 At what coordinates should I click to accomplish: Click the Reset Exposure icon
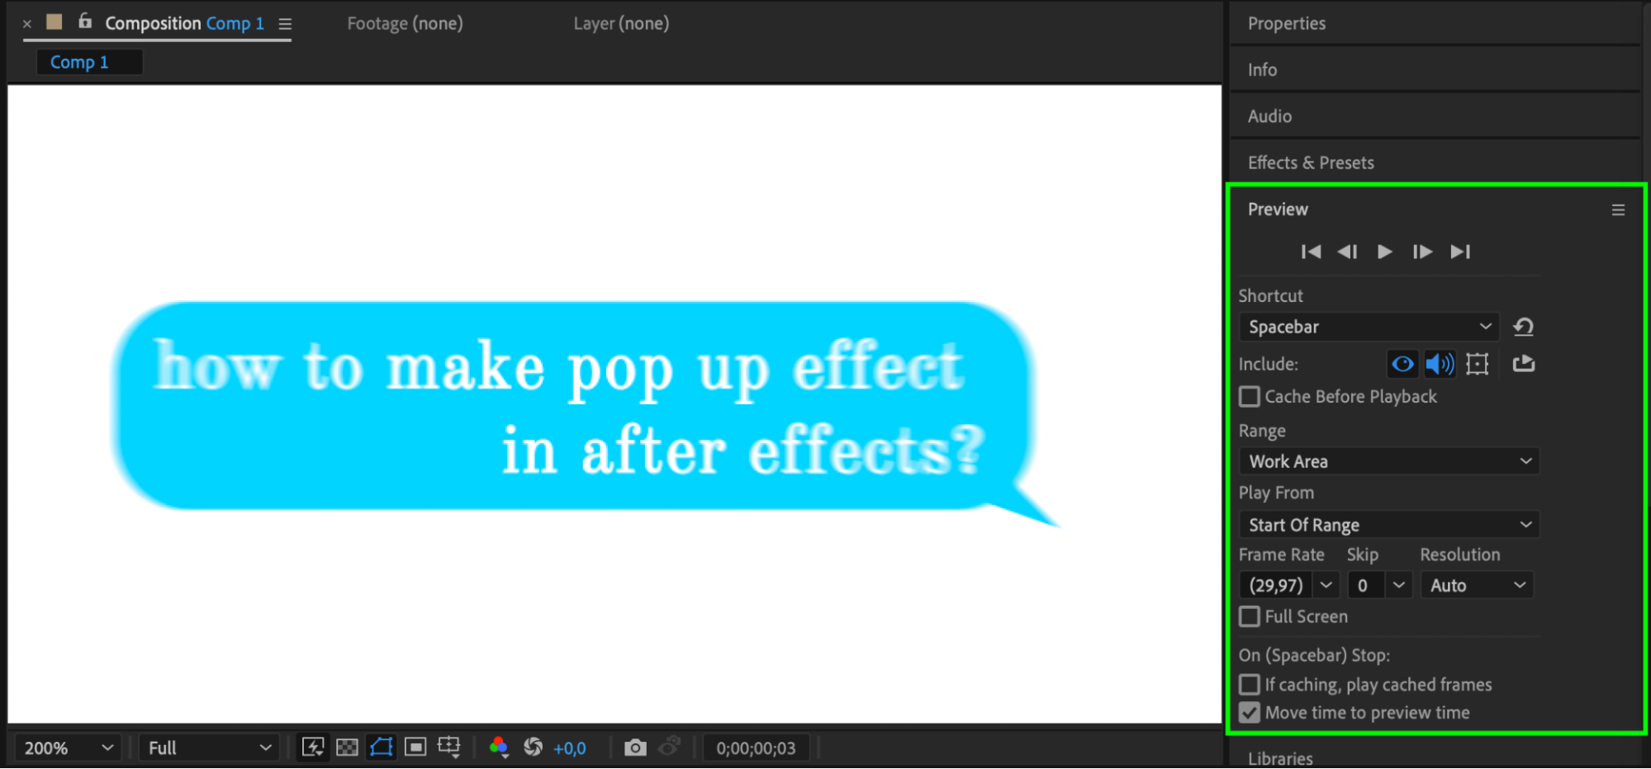534,748
